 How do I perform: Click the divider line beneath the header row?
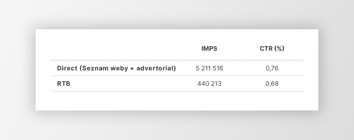point(177,60)
